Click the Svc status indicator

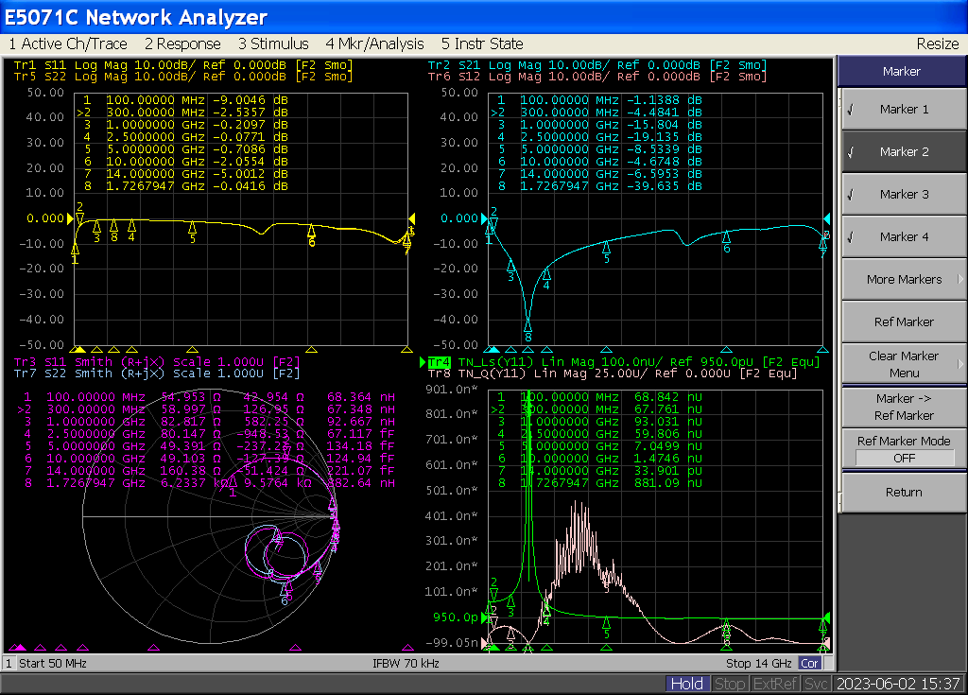pyautogui.click(x=816, y=684)
